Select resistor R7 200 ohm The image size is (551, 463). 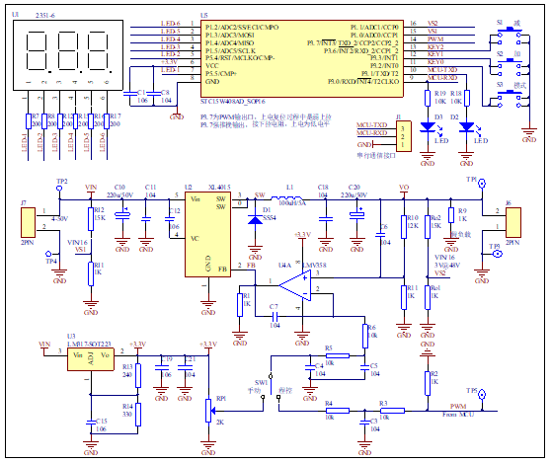point(29,121)
